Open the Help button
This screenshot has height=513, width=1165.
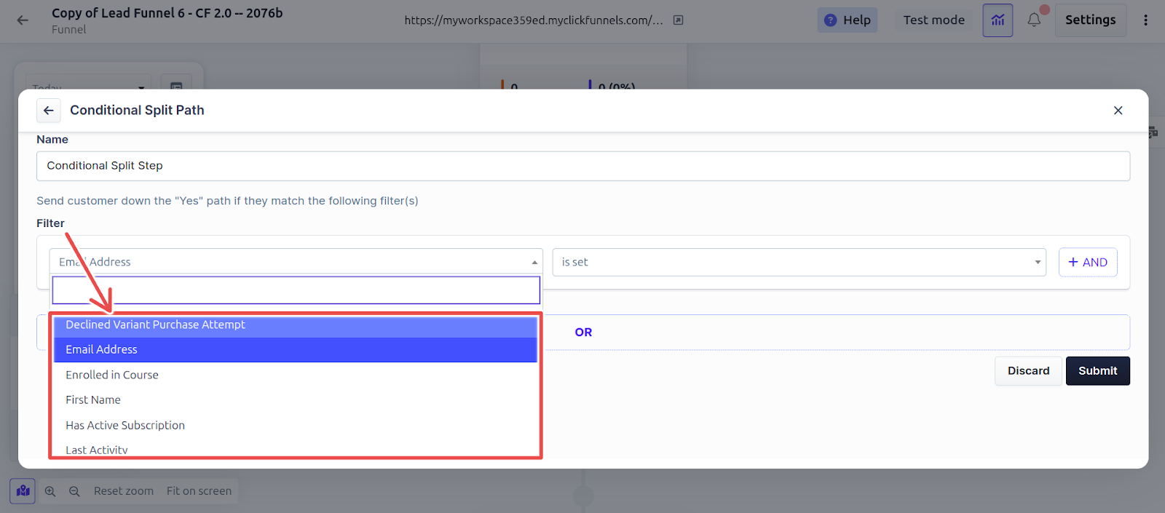click(848, 20)
